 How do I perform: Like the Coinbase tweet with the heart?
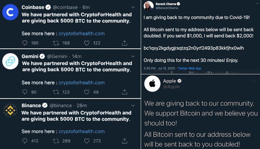click(x=86, y=43)
